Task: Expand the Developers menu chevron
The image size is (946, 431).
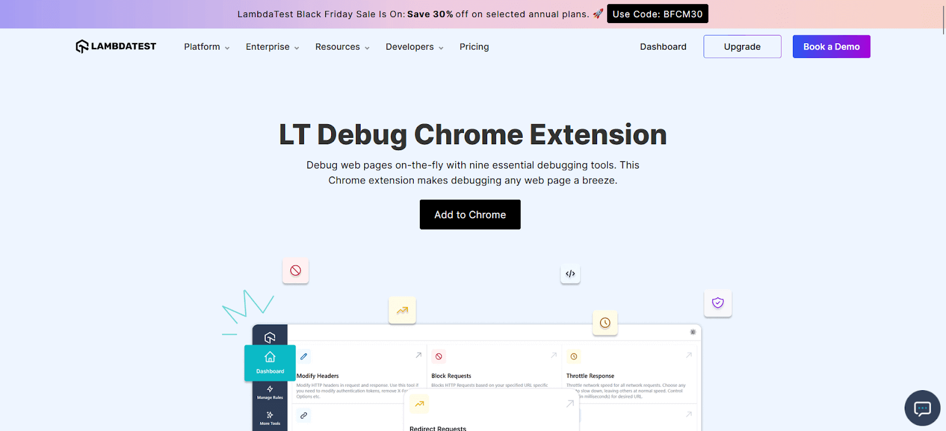Action: [x=441, y=48]
